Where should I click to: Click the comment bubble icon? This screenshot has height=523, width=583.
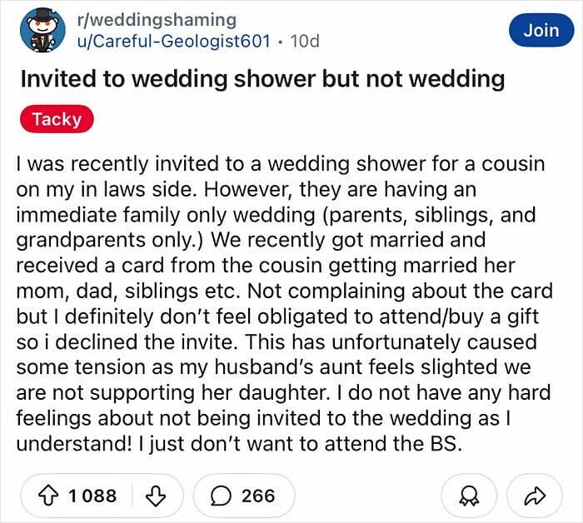coord(222,496)
